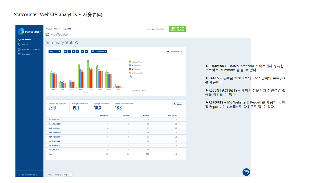Click the Total row value 184

pos(107,154)
